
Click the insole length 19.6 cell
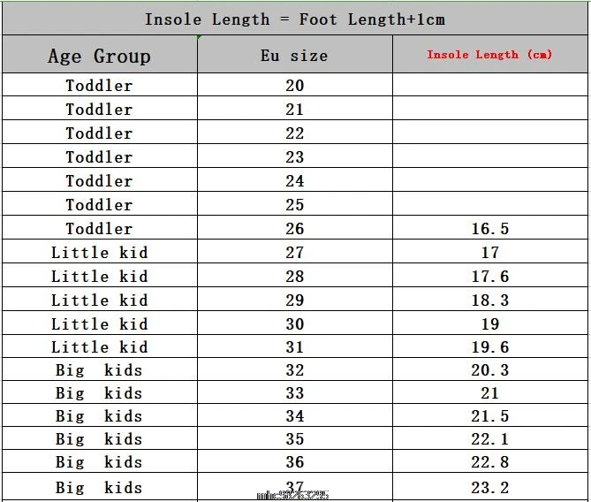[x=489, y=347]
